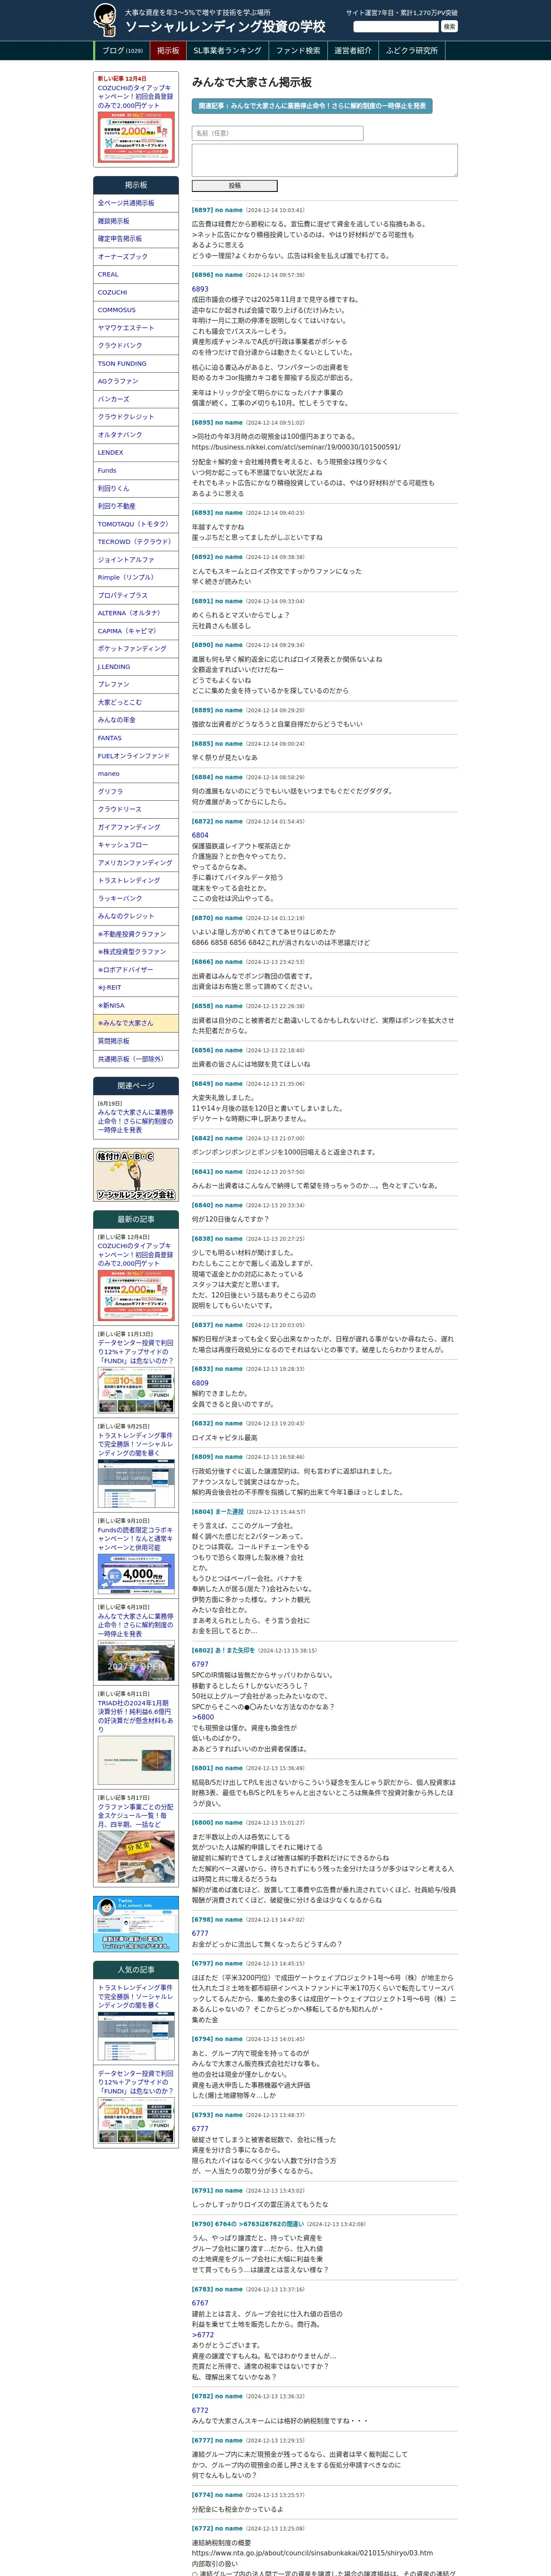The image size is (551, 2576).
Task: Open highlighted ※みんなで大家さん sidebar link
Action: 136,1023
